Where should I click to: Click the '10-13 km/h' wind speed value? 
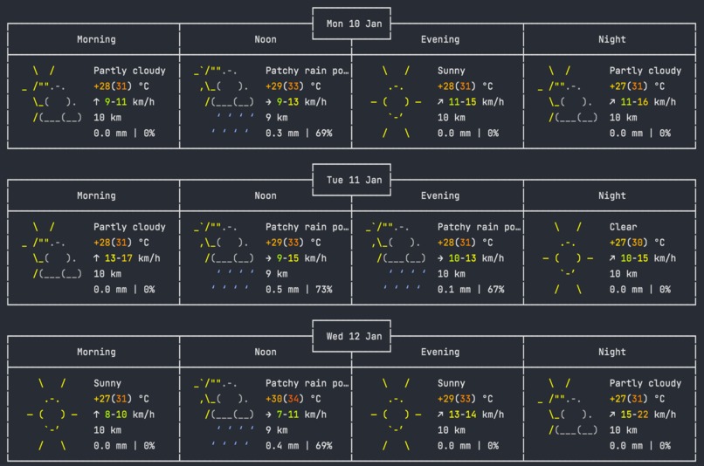pos(476,258)
